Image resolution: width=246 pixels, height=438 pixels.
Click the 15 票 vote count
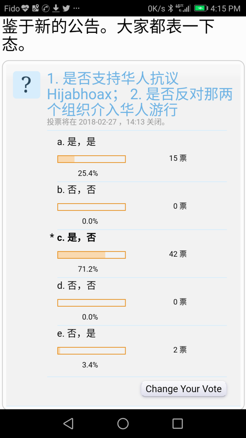(x=178, y=158)
